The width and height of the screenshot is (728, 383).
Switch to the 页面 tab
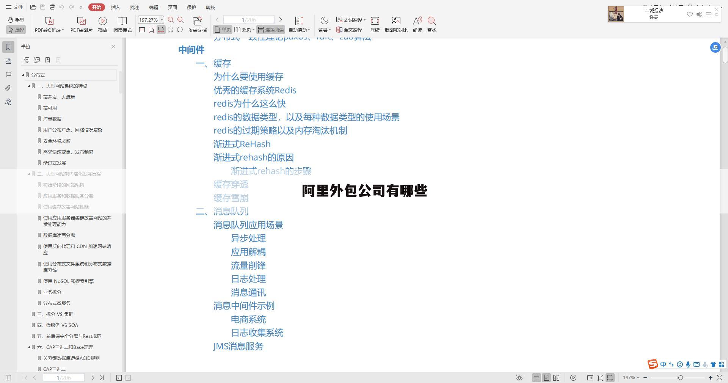click(x=172, y=7)
